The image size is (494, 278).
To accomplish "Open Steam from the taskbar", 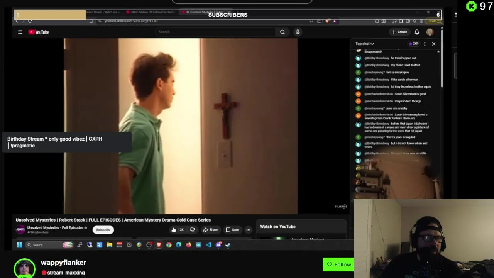I will point(228,245).
